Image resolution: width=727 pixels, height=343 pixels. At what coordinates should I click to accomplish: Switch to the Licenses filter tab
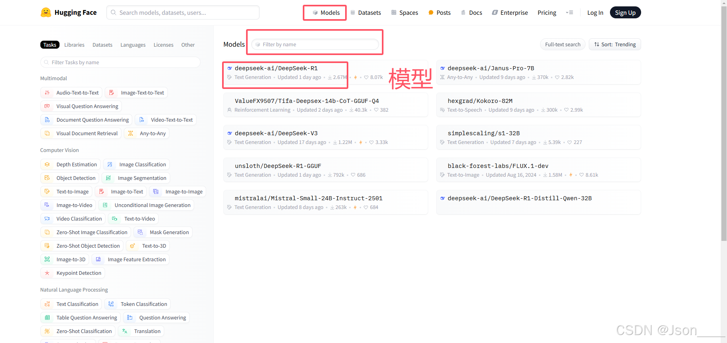coord(163,45)
